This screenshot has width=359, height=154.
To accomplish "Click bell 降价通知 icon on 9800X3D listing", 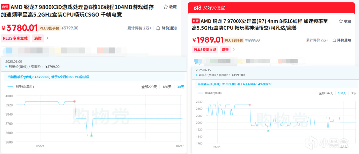I will point(158,28).
